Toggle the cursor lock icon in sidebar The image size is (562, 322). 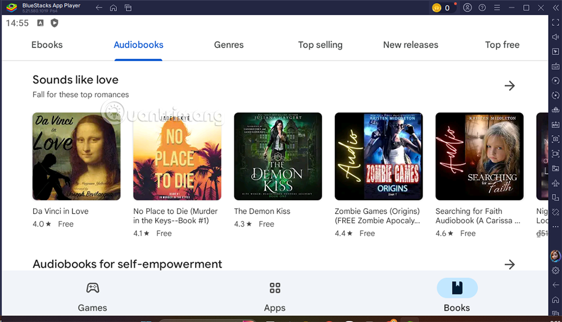556,52
